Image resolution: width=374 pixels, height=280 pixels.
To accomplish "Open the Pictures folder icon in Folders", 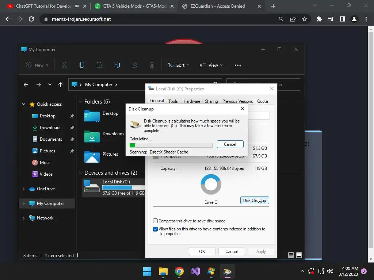I will [x=92, y=157].
